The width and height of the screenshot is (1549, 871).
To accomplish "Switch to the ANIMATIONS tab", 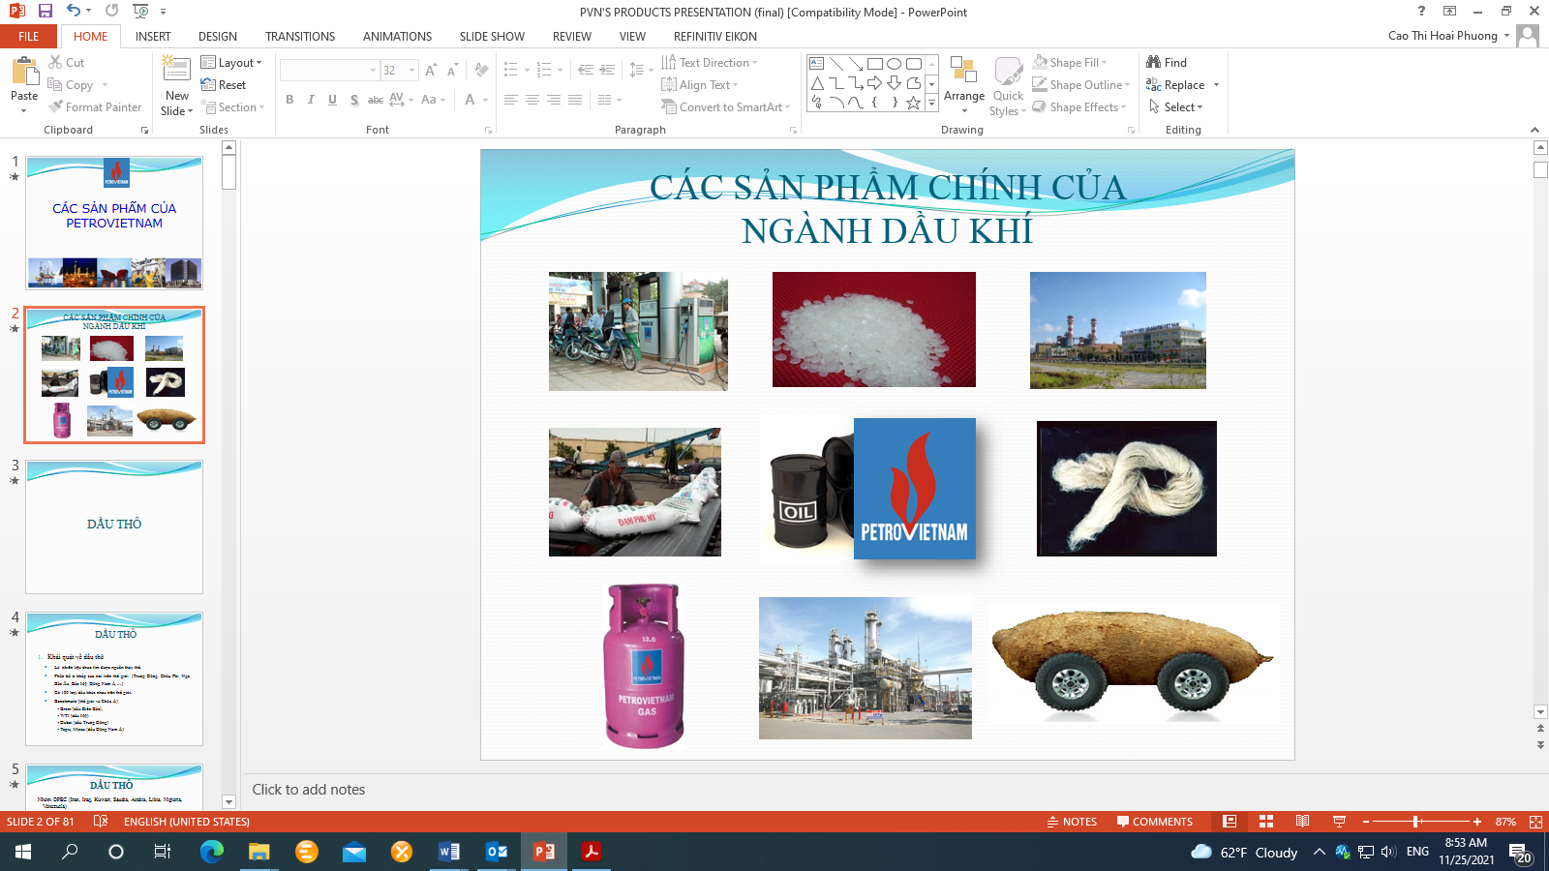I will (397, 37).
